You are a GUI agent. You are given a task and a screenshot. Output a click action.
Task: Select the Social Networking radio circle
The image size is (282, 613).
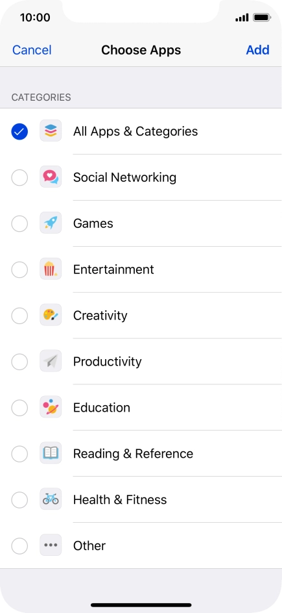coord(19,177)
